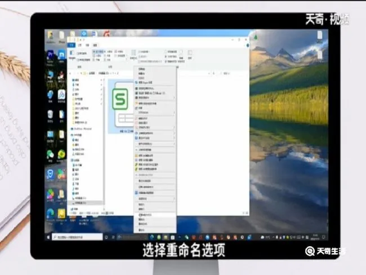
Task: Open the WeChat desktop icon
Action: point(50,156)
